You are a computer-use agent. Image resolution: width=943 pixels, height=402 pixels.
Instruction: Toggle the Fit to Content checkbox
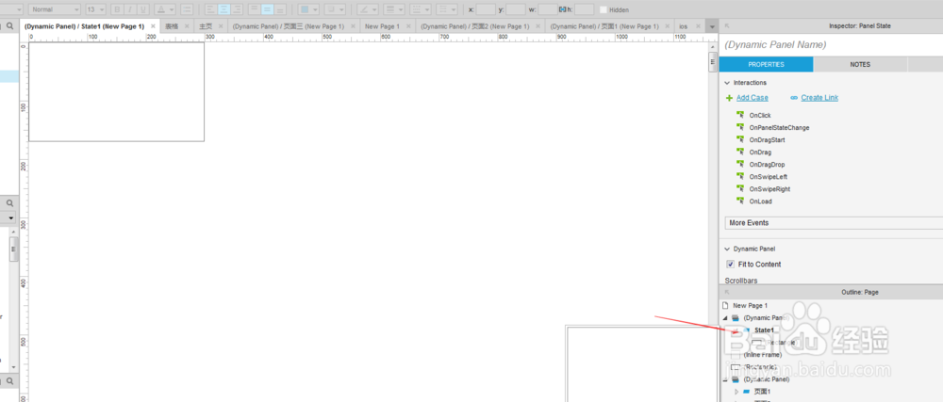pyautogui.click(x=730, y=264)
